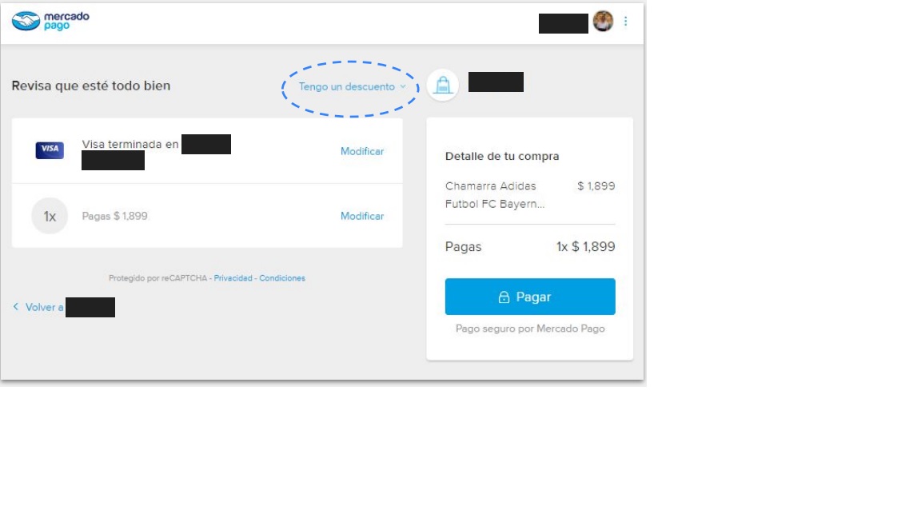Click the back arrow beside Volver a

[16, 307]
